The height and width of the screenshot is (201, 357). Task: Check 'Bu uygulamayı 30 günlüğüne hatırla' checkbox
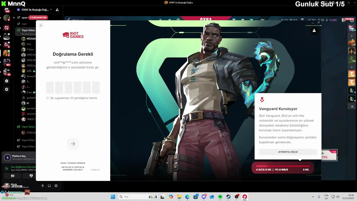[48, 98]
